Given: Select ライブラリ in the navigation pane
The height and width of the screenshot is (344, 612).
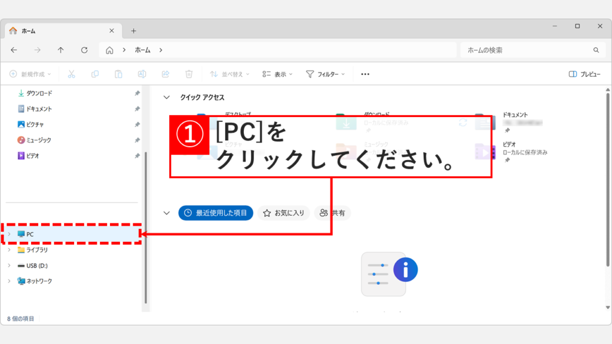Looking at the screenshot, I should pos(33,250).
